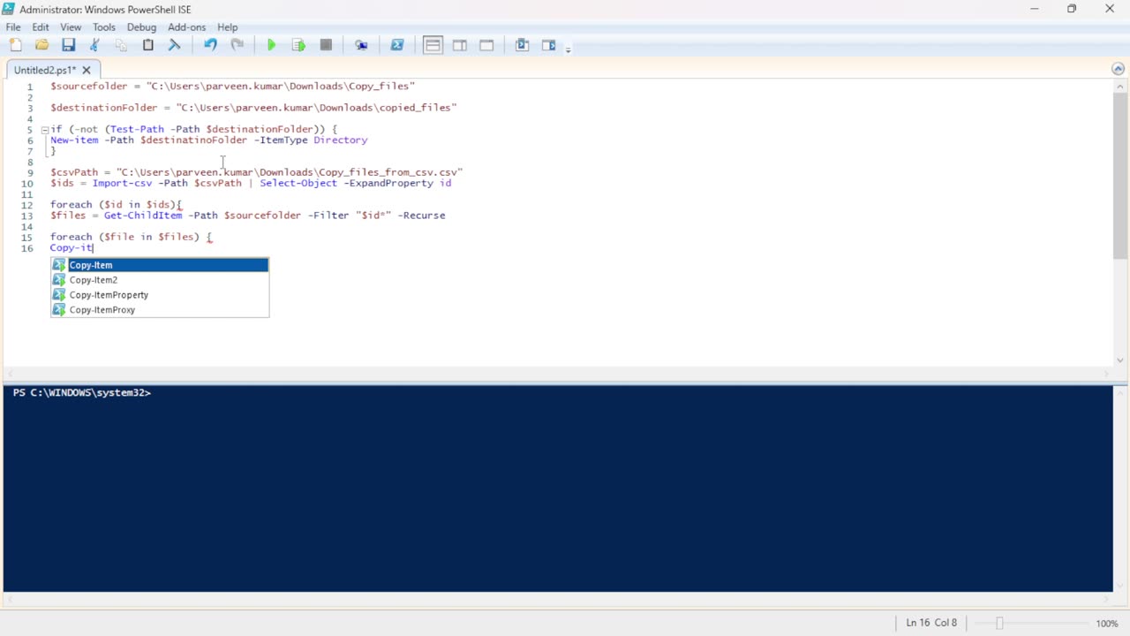The width and height of the screenshot is (1130, 636).
Task: Click the Paste clipboard icon
Action: 148,45
